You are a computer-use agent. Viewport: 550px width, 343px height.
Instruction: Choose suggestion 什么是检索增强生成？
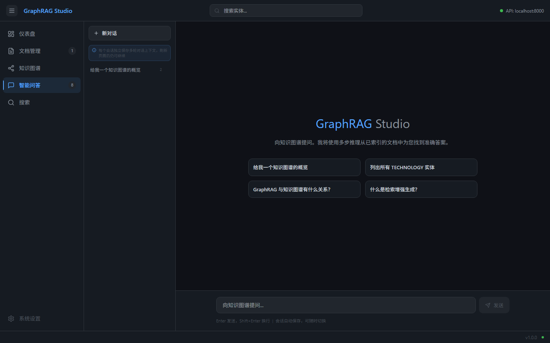click(x=421, y=189)
